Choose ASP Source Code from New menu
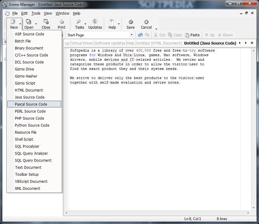 click(34, 34)
